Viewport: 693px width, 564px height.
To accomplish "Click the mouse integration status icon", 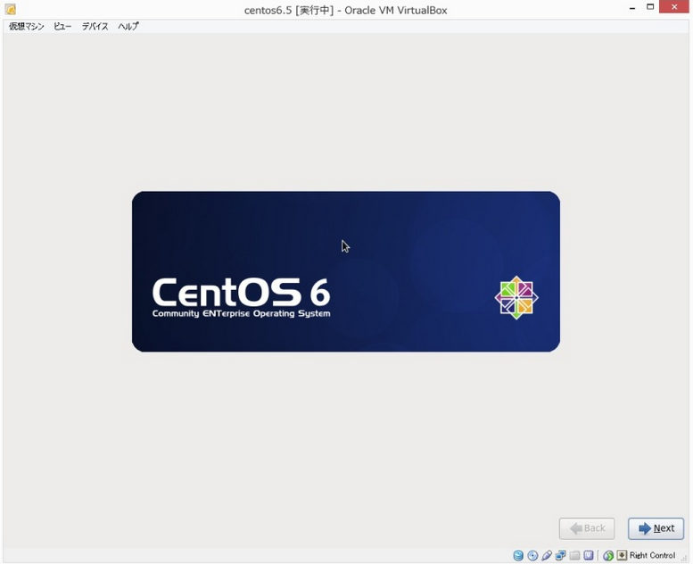I will click(x=608, y=555).
